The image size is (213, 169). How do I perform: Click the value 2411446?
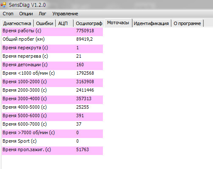click(x=85, y=90)
